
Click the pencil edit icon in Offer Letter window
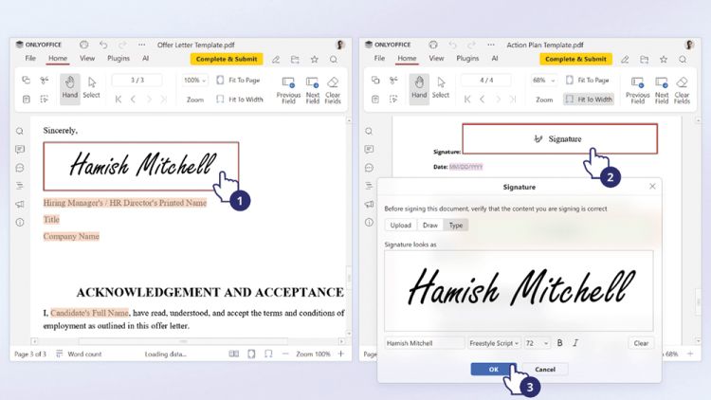(x=276, y=60)
